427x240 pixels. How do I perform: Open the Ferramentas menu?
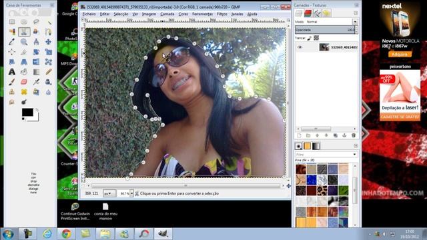pyautogui.click(x=202, y=14)
